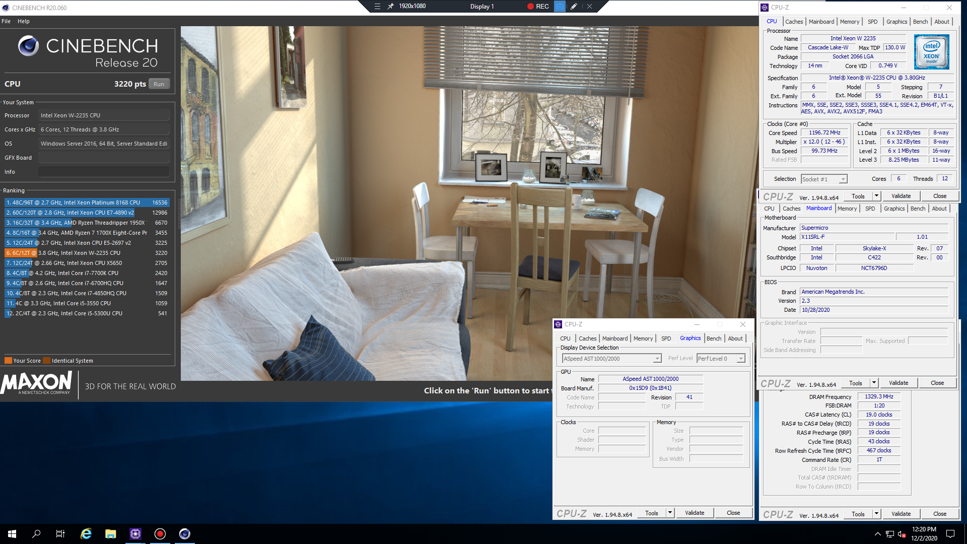The height and width of the screenshot is (544, 967).
Task: Start recording with the red REC button
Action: point(538,7)
